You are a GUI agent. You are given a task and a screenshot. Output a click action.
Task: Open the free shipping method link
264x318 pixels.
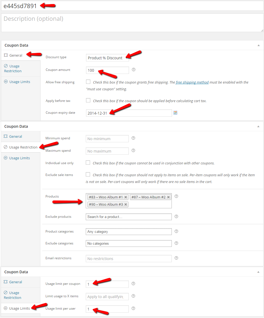click(x=192, y=82)
